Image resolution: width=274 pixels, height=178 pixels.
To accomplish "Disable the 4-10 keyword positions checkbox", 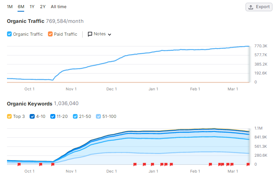I will coord(32,116).
